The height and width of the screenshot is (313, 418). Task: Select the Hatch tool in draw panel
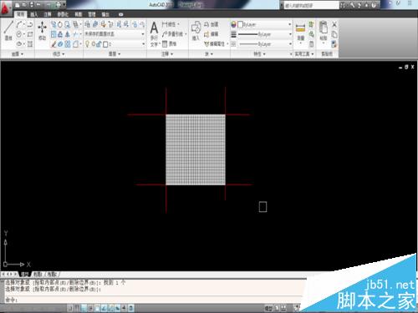pyautogui.click(x=30, y=44)
